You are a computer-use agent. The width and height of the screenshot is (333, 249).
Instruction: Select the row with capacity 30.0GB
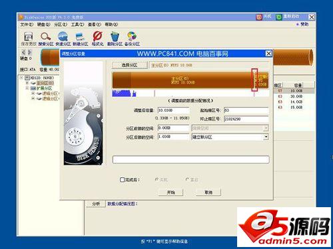[x=294, y=96]
